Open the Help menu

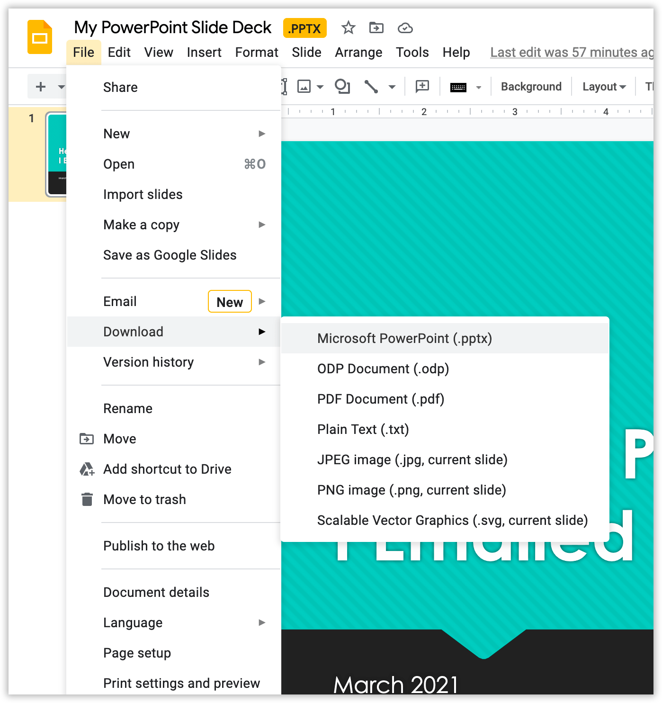tap(456, 52)
